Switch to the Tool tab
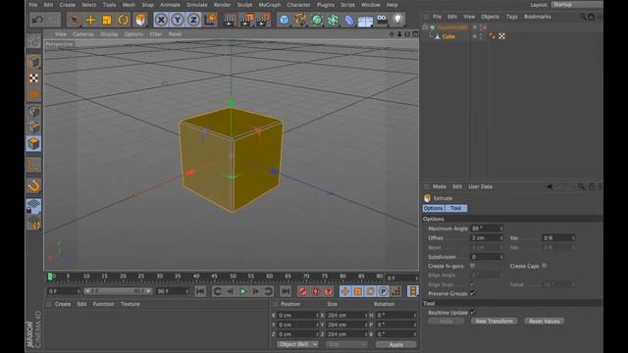The height and width of the screenshot is (353, 628). [455, 208]
